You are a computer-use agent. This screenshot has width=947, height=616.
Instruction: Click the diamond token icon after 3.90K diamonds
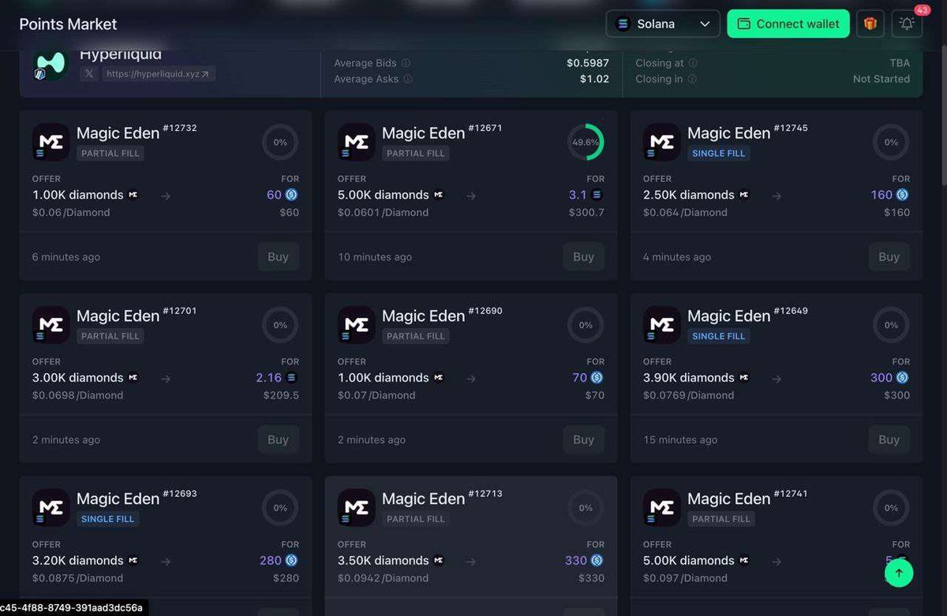(743, 378)
